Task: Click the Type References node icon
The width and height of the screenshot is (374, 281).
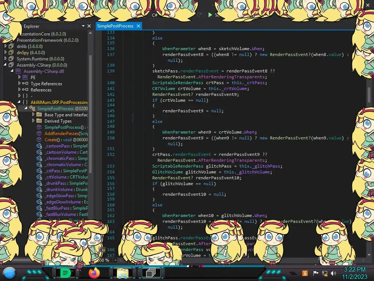Action: [25, 83]
